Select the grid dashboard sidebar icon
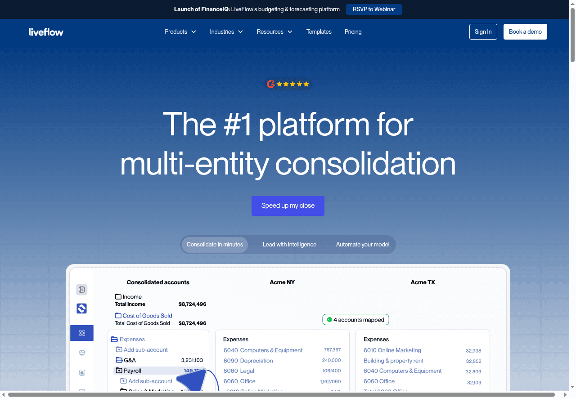The height and width of the screenshot is (398, 576). coord(82,333)
